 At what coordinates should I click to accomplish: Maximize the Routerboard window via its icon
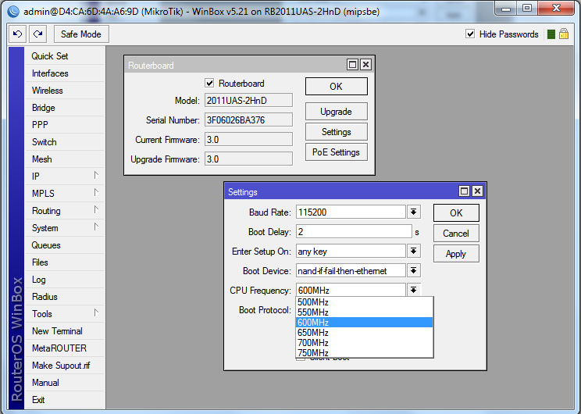352,66
